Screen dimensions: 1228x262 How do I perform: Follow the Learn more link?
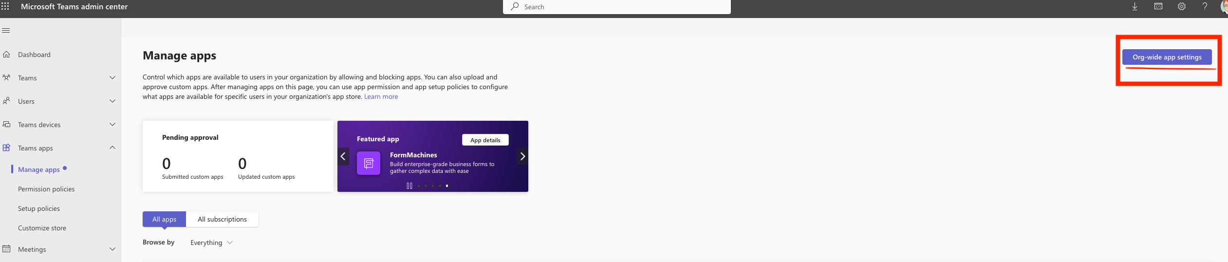click(x=381, y=96)
